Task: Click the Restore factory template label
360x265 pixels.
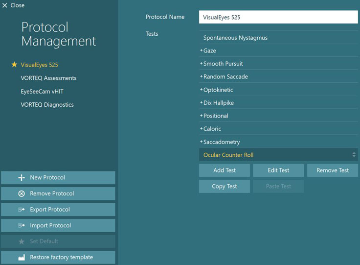Action: [x=61, y=257]
